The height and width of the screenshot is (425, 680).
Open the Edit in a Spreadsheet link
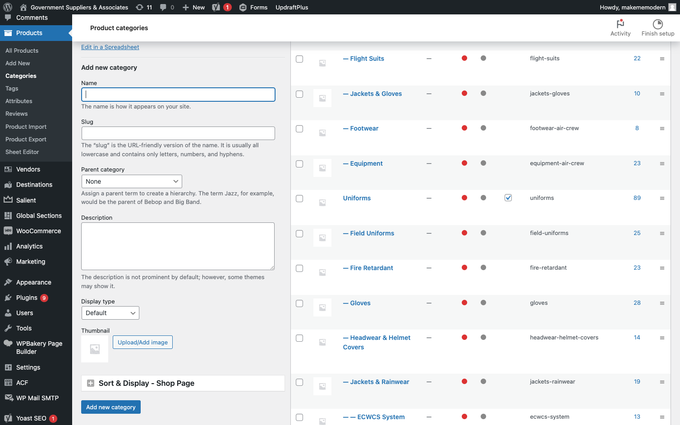110,47
